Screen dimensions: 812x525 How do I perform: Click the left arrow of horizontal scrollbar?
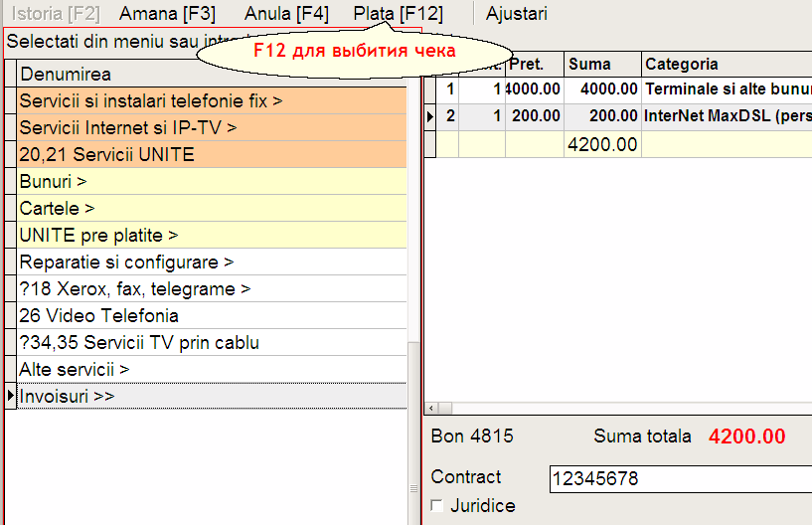click(x=431, y=409)
